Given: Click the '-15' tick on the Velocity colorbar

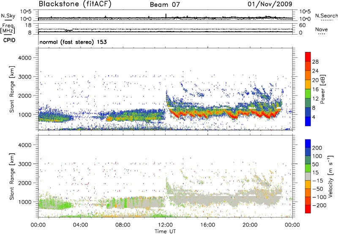Looking at the screenshot, I should click(x=318, y=180).
